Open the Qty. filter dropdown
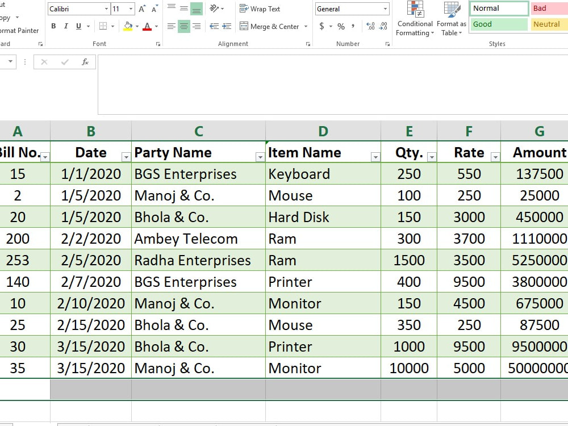Image resolution: width=568 pixels, height=426 pixels. click(432, 157)
